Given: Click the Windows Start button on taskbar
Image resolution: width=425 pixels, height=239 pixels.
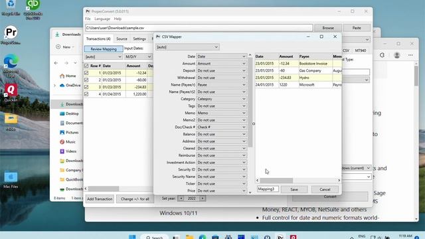Looking at the screenshot, I should point(132,237).
